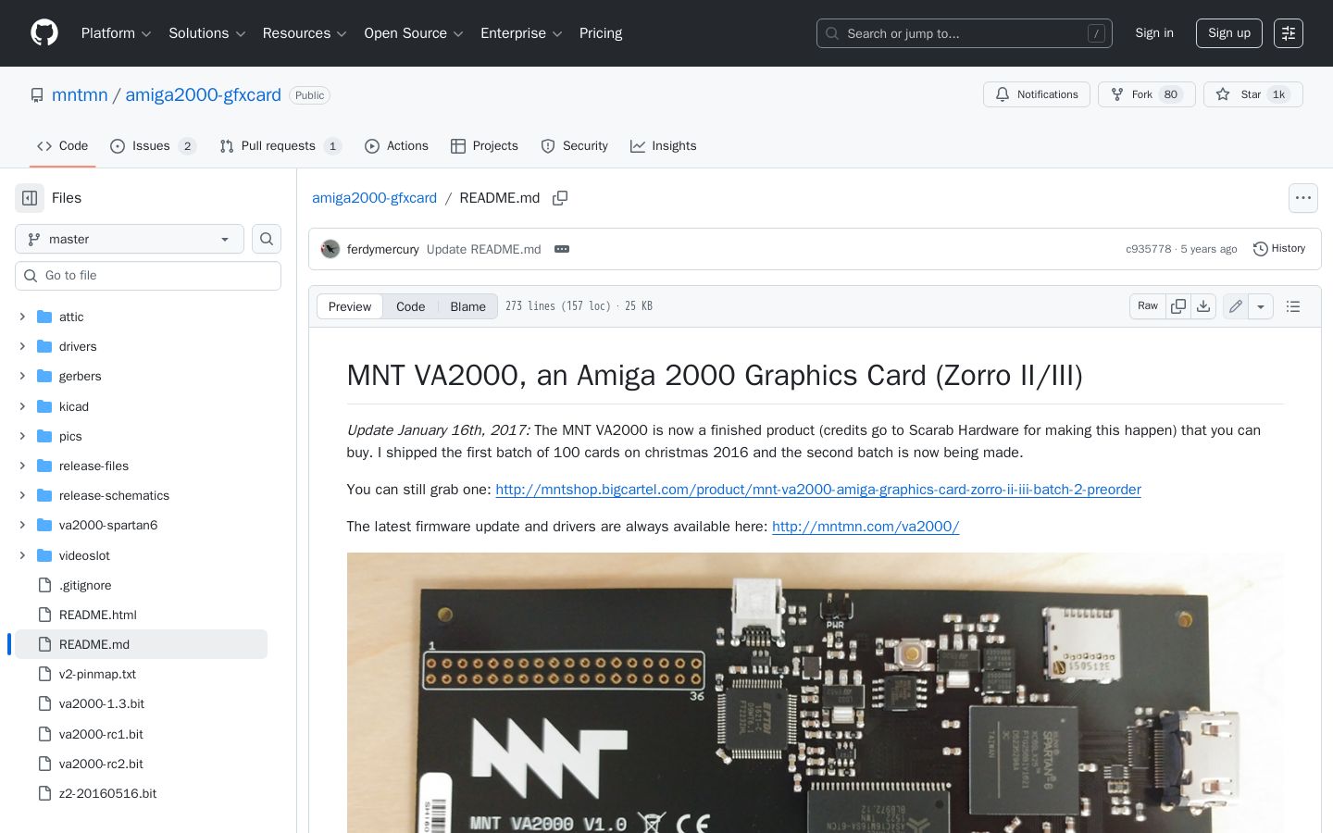The image size is (1333, 833).
Task: Click the Sign up button
Action: tap(1229, 33)
